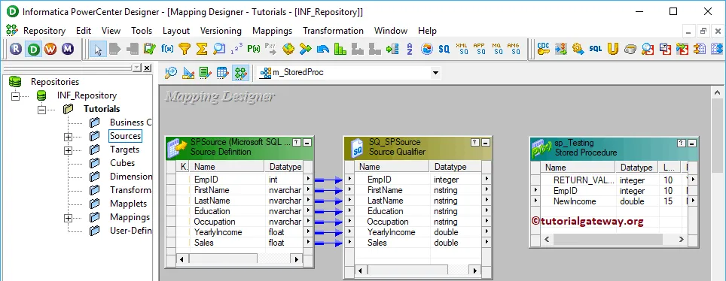Viewport: 726px width, 281px height.
Task: Select the YearlyIncome port in SQ_SPSource
Action: tap(392, 232)
